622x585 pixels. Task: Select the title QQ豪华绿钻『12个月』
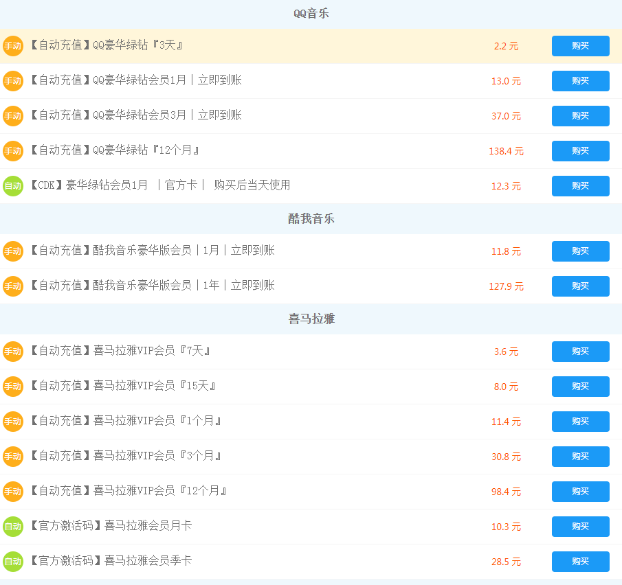pos(115,150)
